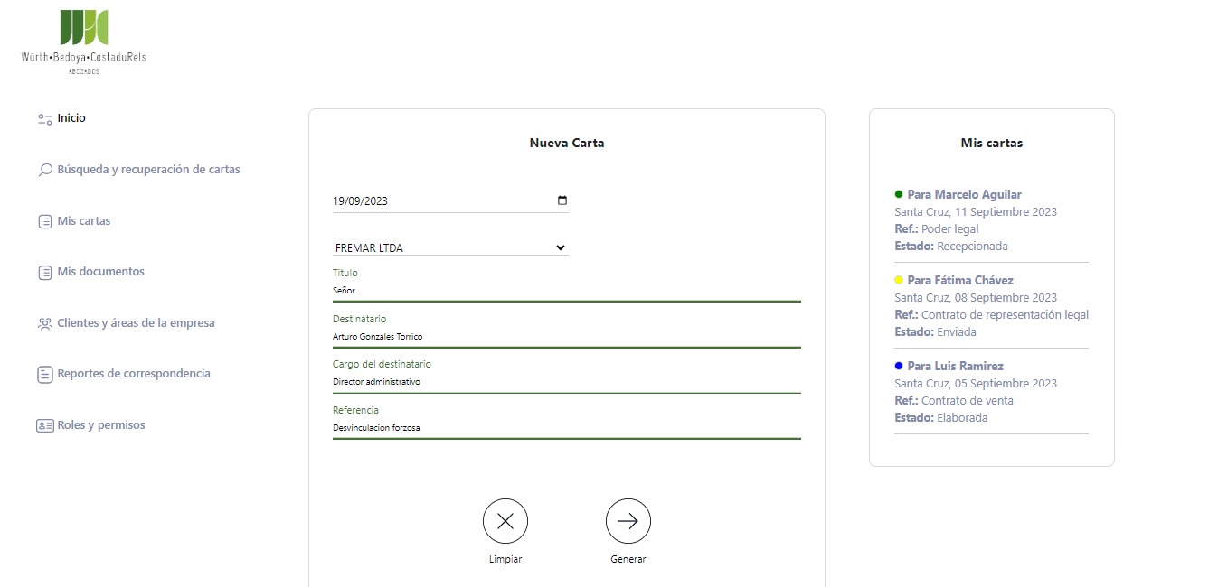1218x587 pixels.
Task: Focus the Destinatario input field
Action: (x=566, y=337)
